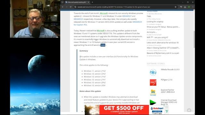Viewport: 205px width, 115px height.
Task: Click the Solahart LEARN MORE ad button
Action: click(x=157, y=111)
